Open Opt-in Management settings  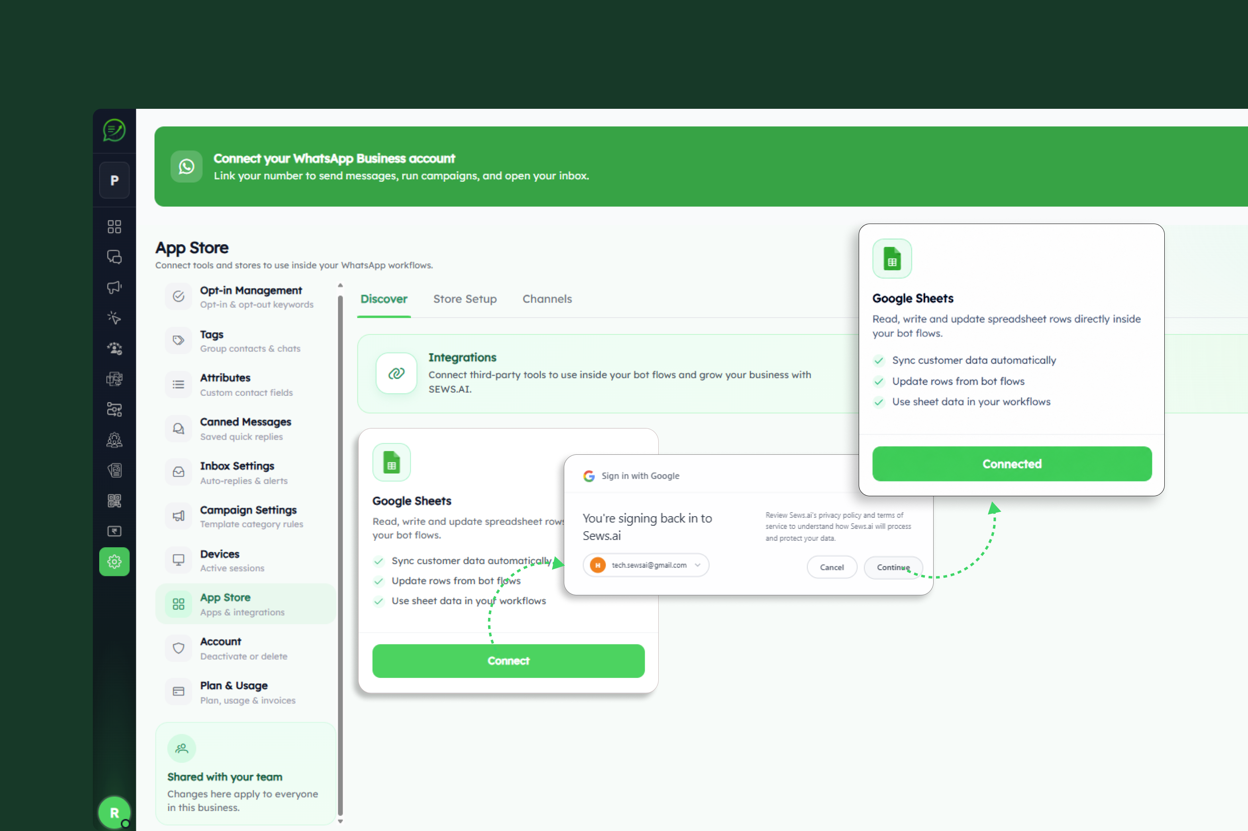tap(246, 297)
